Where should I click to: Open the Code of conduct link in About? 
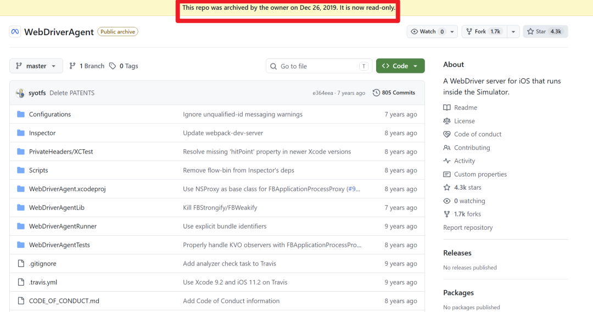pos(478,134)
